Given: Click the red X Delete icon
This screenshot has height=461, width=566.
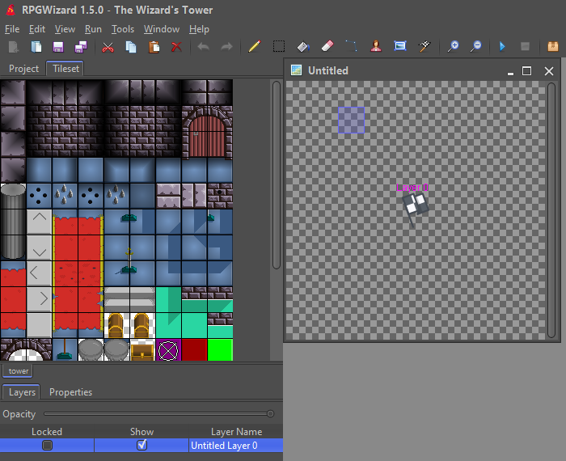Looking at the screenshot, I should [x=176, y=47].
